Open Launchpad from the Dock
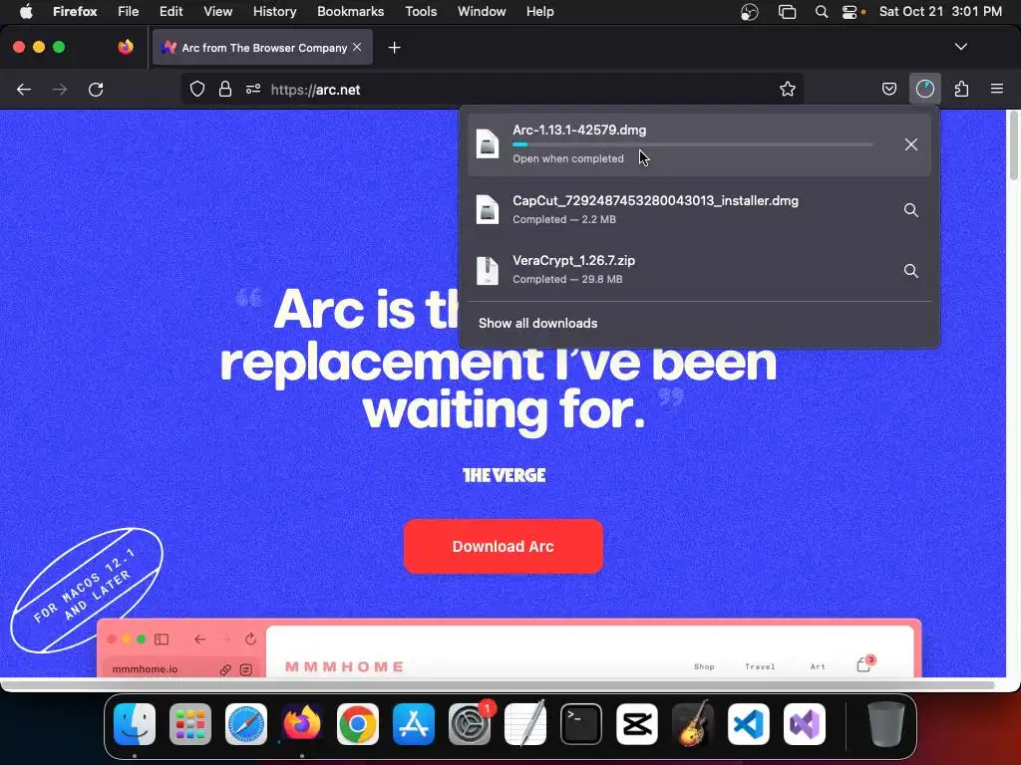The width and height of the screenshot is (1021, 765). click(190, 724)
